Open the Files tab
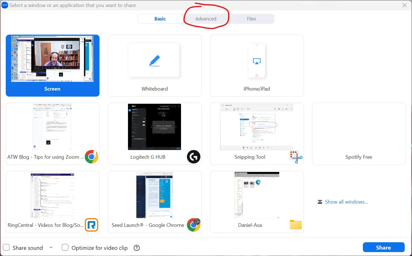This screenshot has width=412, height=256. point(251,19)
